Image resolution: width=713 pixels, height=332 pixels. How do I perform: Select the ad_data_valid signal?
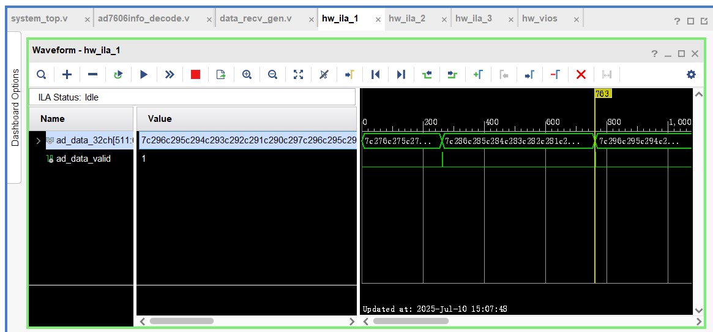[x=83, y=159]
